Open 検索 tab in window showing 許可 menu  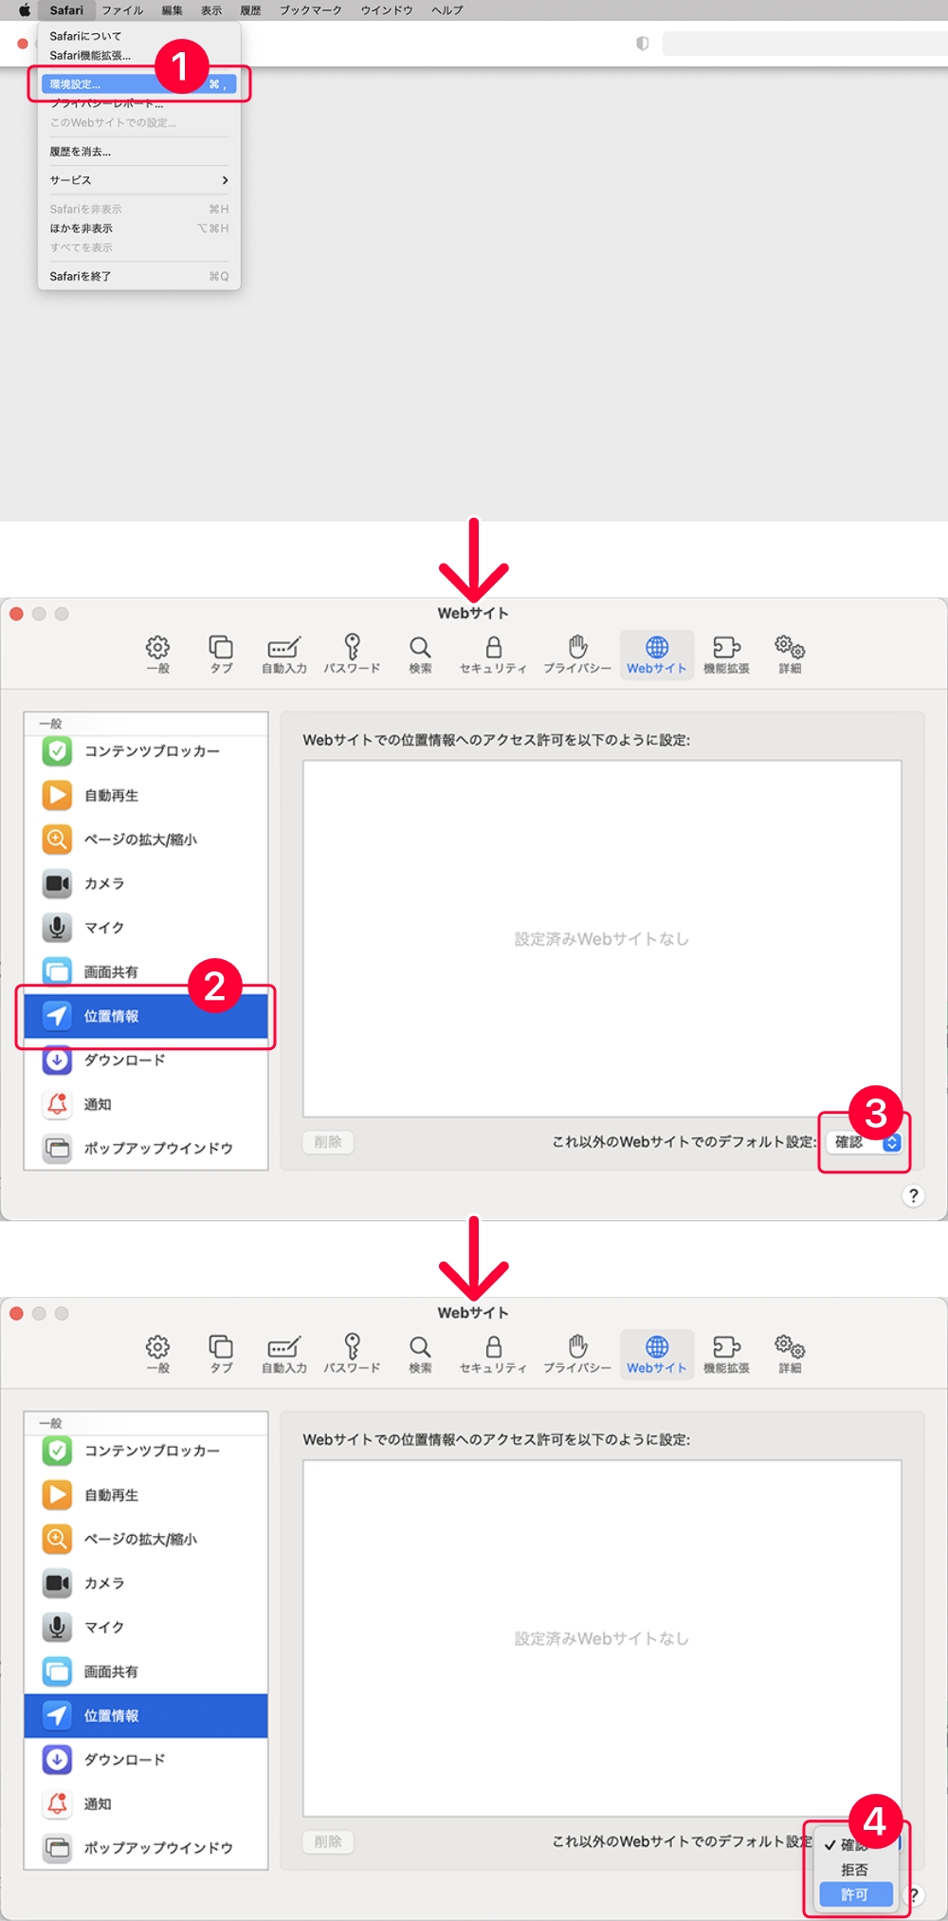point(420,1355)
